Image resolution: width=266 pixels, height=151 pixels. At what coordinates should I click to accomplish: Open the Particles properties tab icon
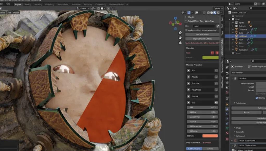(x=227, y=114)
